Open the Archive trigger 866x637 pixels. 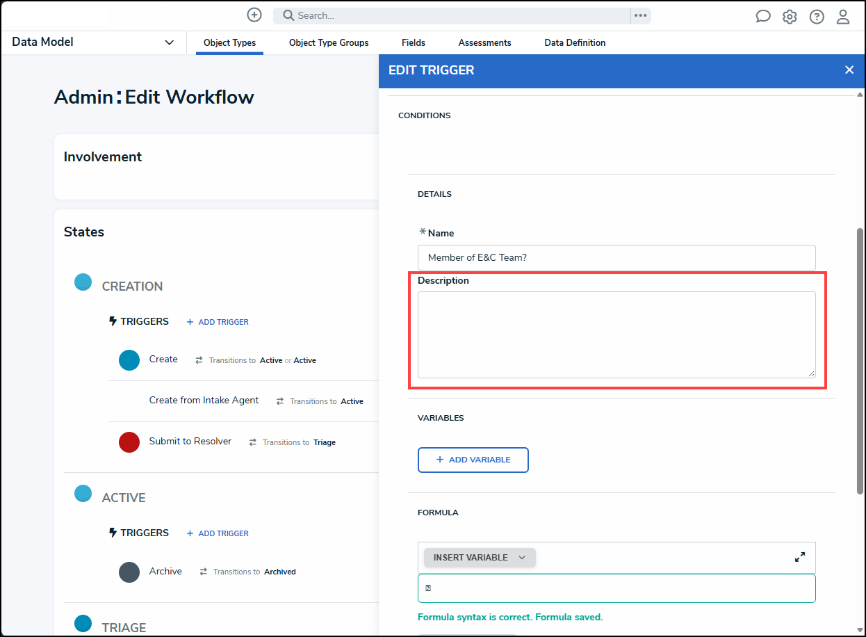(165, 572)
